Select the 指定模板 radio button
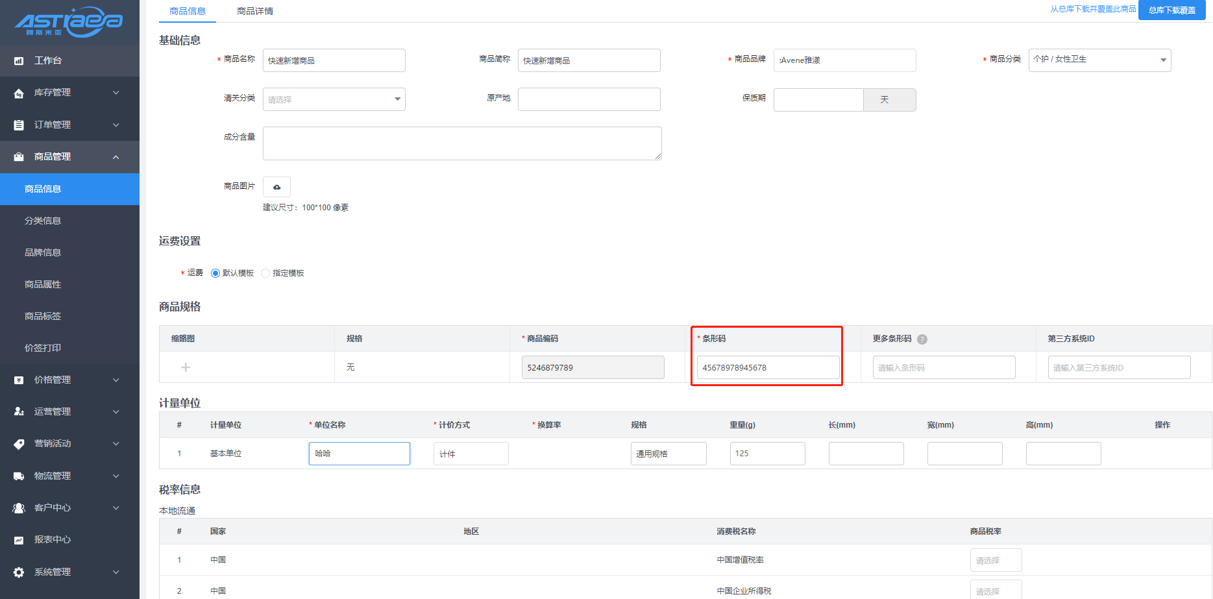Viewport: 1213px width, 599px height. click(265, 273)
